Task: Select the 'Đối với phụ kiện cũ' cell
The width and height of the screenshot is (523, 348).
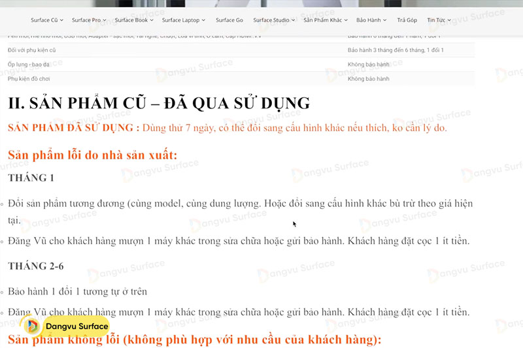Action: pyautogui.click(x=31, y=50)
